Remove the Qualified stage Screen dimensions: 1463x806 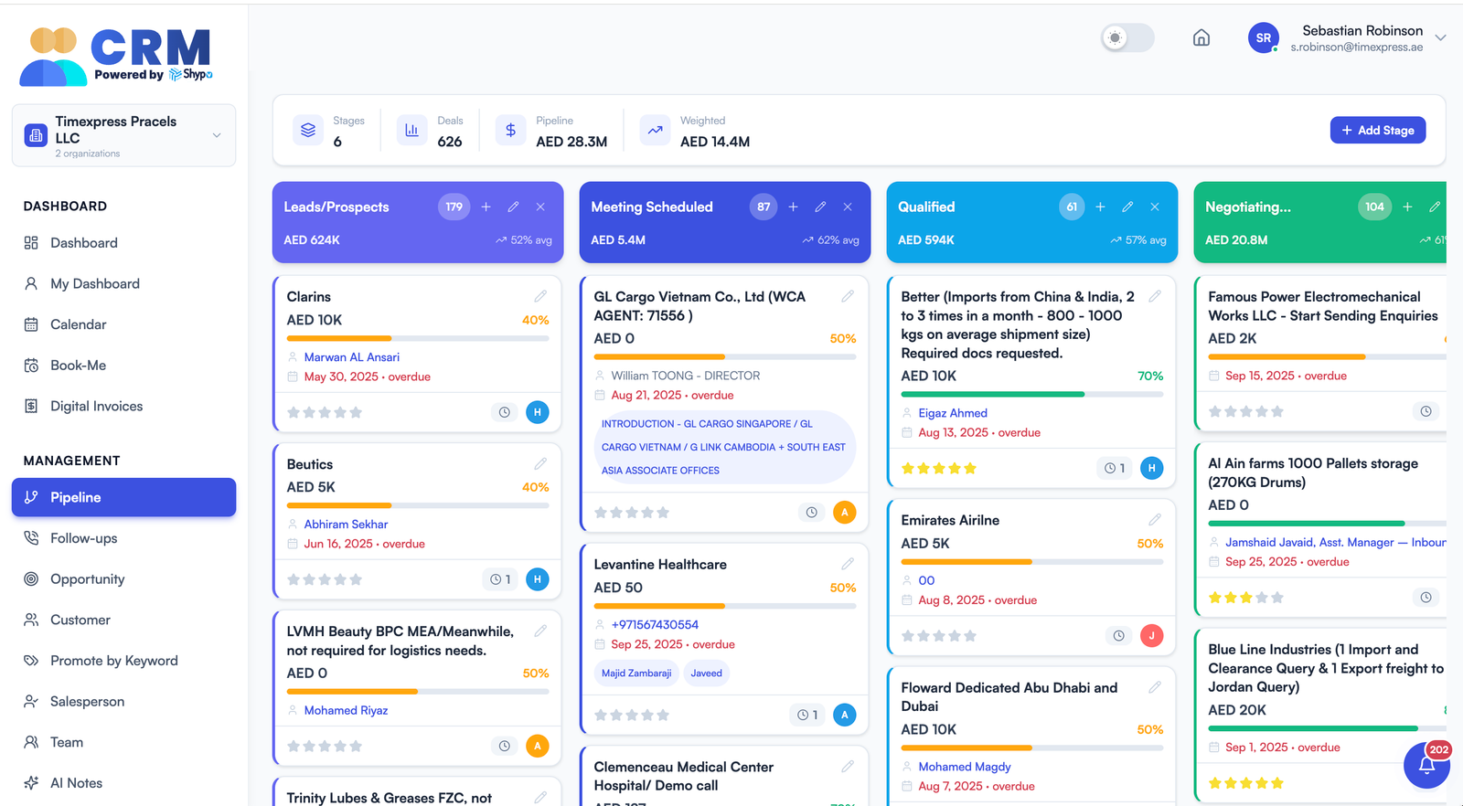click(1156, 207)
